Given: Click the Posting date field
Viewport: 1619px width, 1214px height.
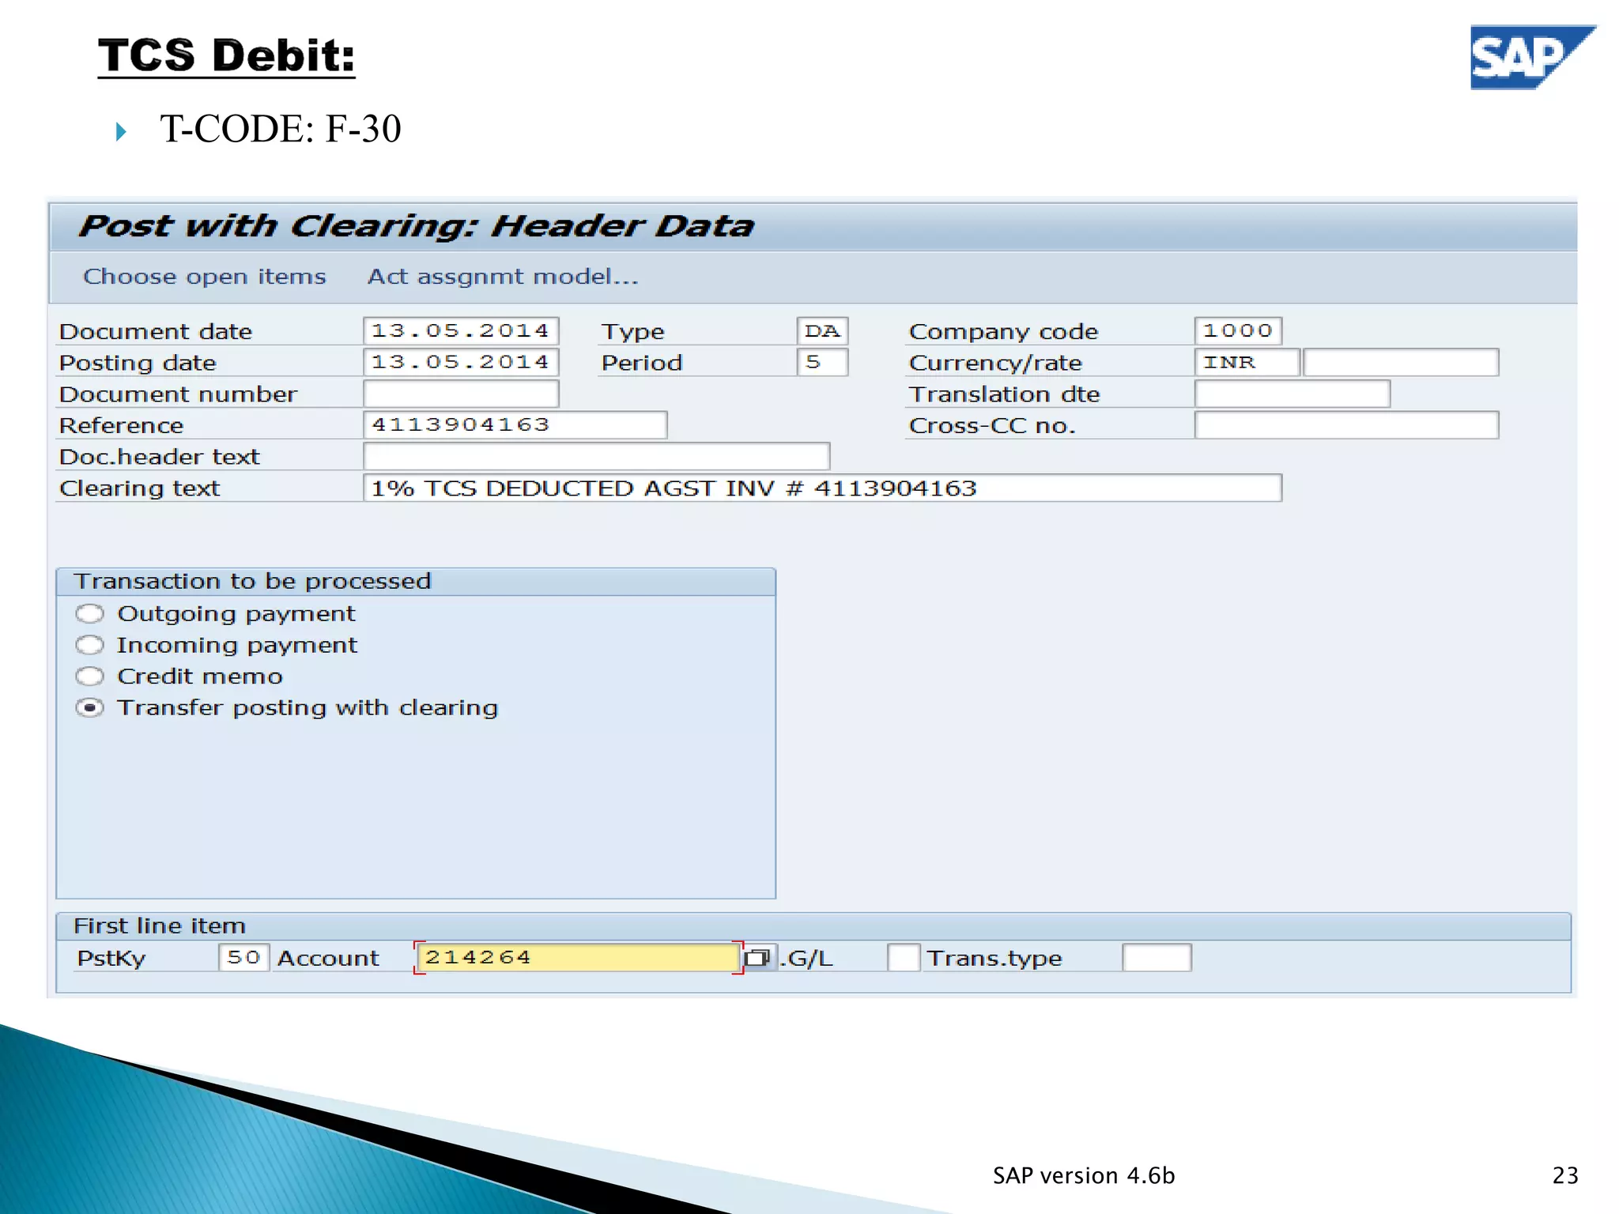Looking at the screenshot, I should [x=461, y=362].
